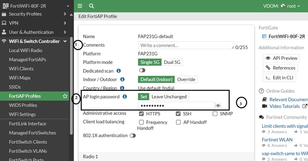Open the Fortinet WLAN community link

pos(277,139)
